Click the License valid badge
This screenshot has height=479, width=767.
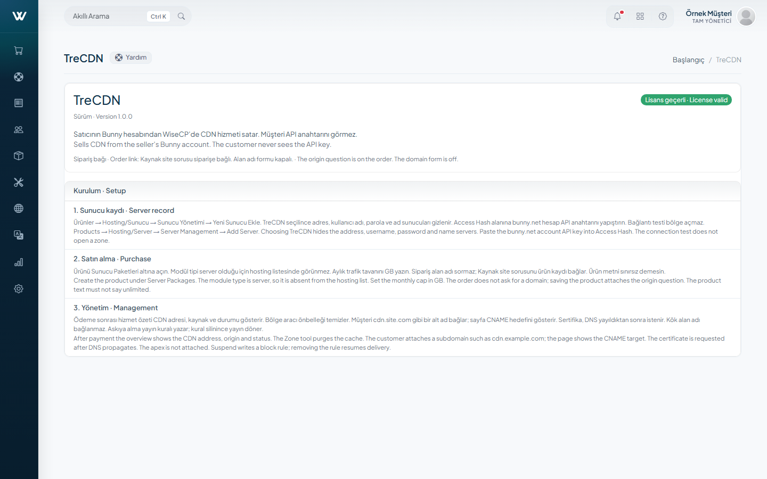[686, 100]
